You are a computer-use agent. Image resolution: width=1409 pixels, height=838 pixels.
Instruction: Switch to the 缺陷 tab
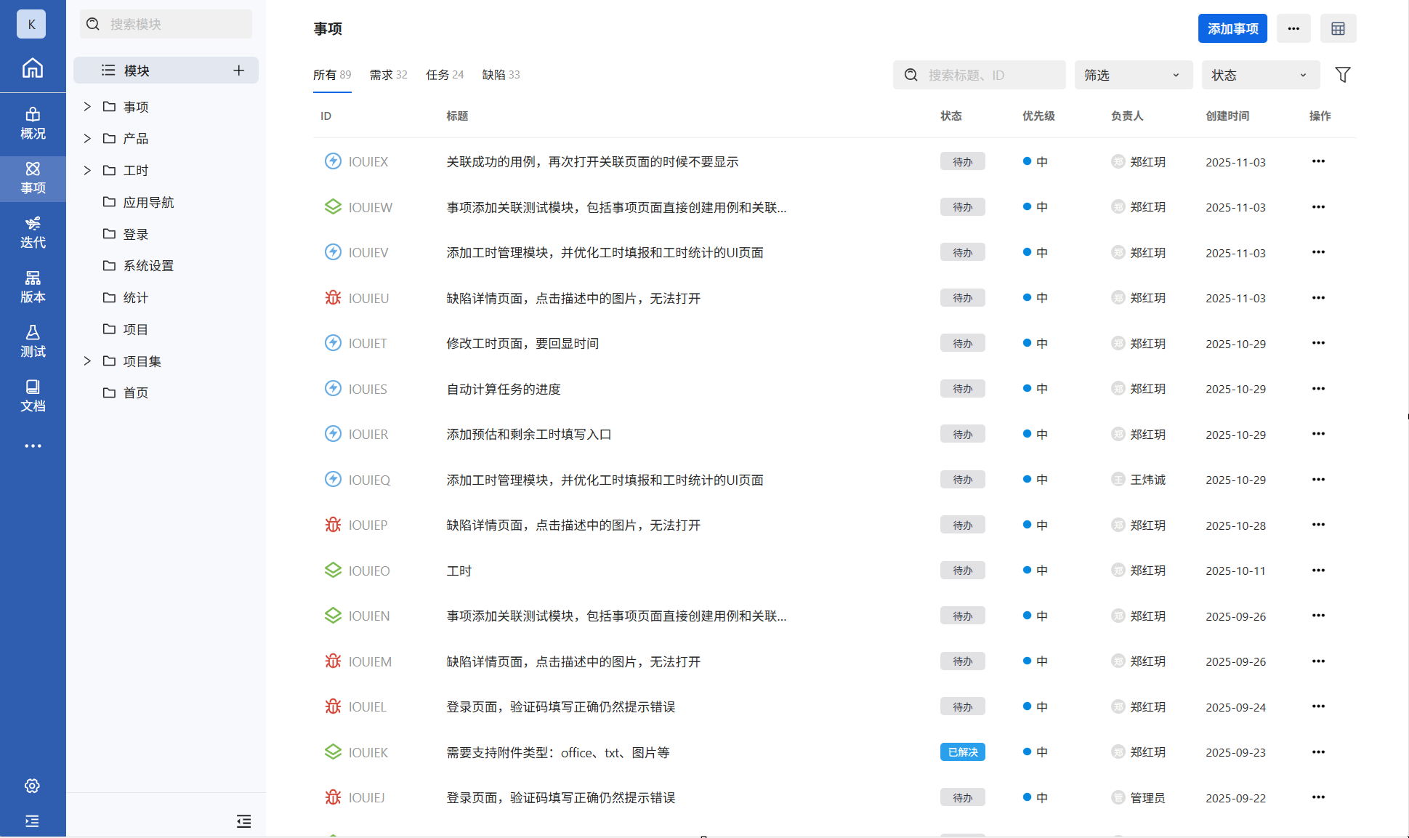click(x=501, y=75)
